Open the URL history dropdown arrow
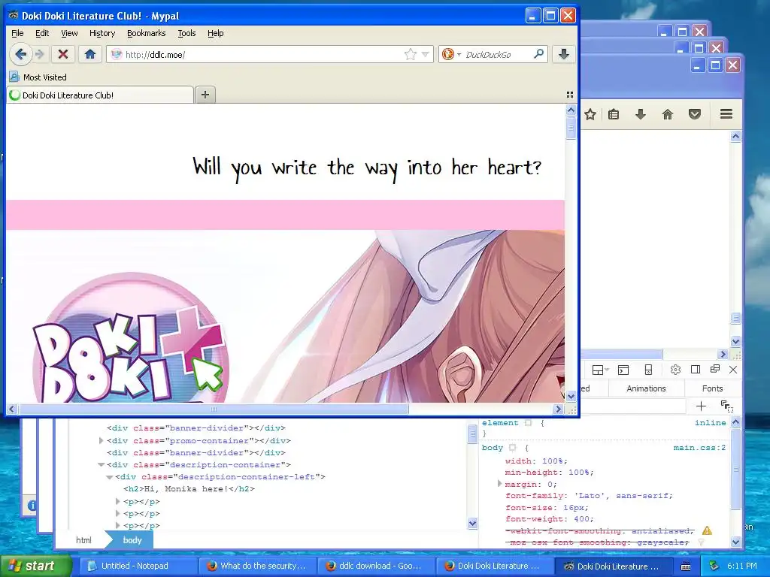The height and width of the screenshot is (577, 770). [426, 54]
